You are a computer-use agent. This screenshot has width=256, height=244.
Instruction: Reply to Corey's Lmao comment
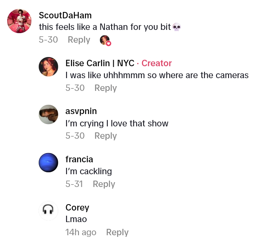[117, 232]
